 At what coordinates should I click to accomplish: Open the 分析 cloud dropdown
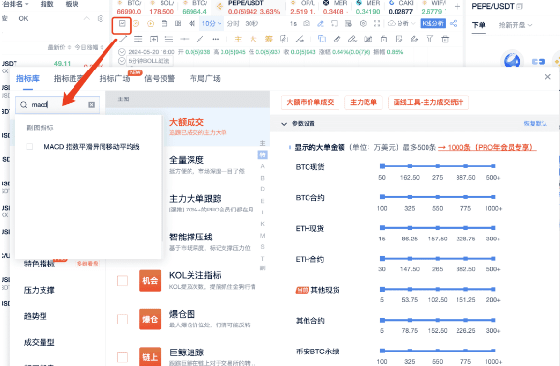point(401,24)
